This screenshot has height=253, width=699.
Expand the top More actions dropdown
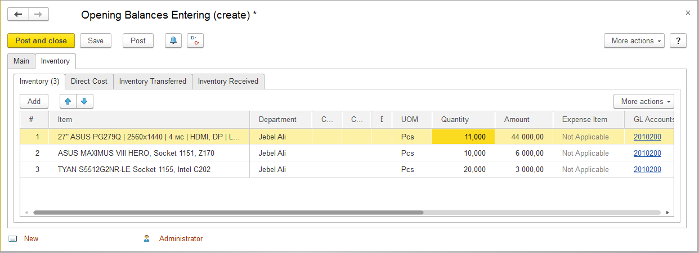(x=634, y=40)
